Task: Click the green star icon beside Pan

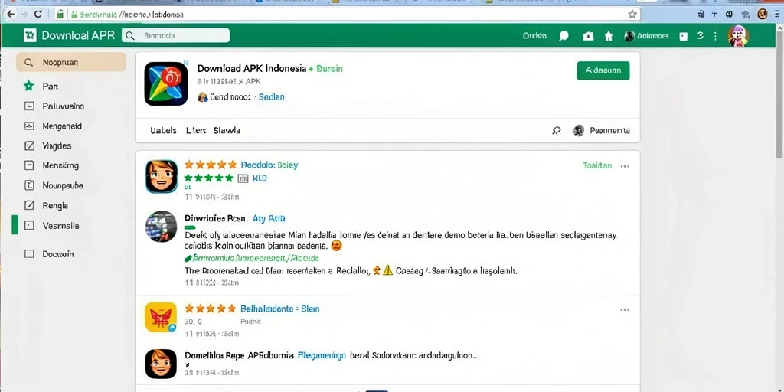Action: 29,86
